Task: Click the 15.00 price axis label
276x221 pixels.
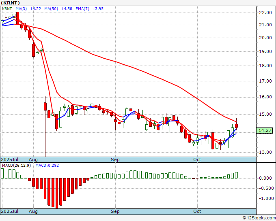Action: pyautogui.click(x=265, y=114)
